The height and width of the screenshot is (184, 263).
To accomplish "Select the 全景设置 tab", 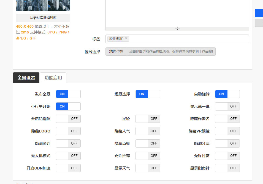I will 26,78.
